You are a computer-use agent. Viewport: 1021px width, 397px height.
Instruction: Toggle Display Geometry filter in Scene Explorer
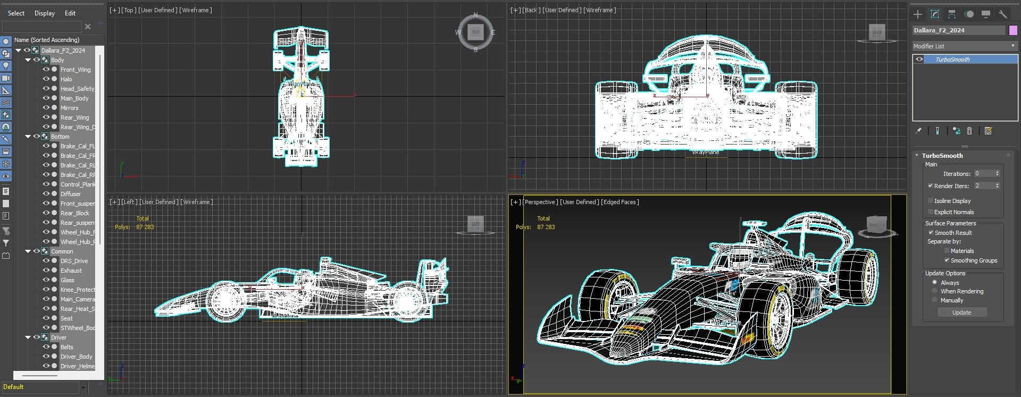click(x=6, y=41)
